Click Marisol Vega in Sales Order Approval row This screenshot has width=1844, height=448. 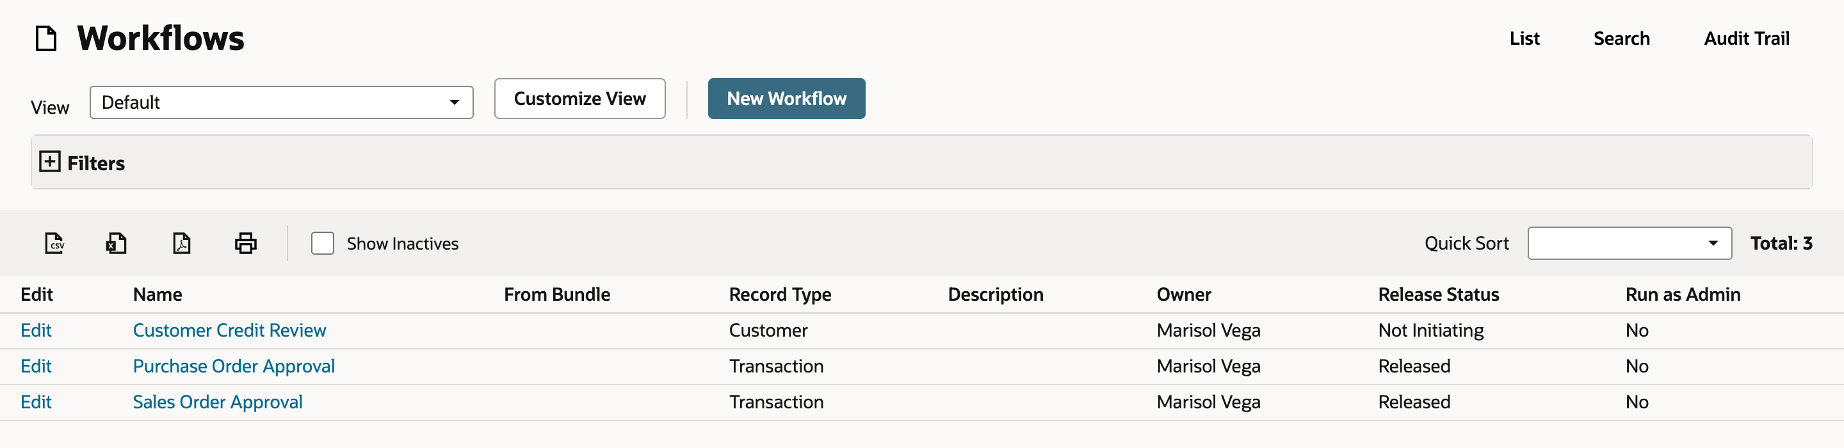(1208, 402)
